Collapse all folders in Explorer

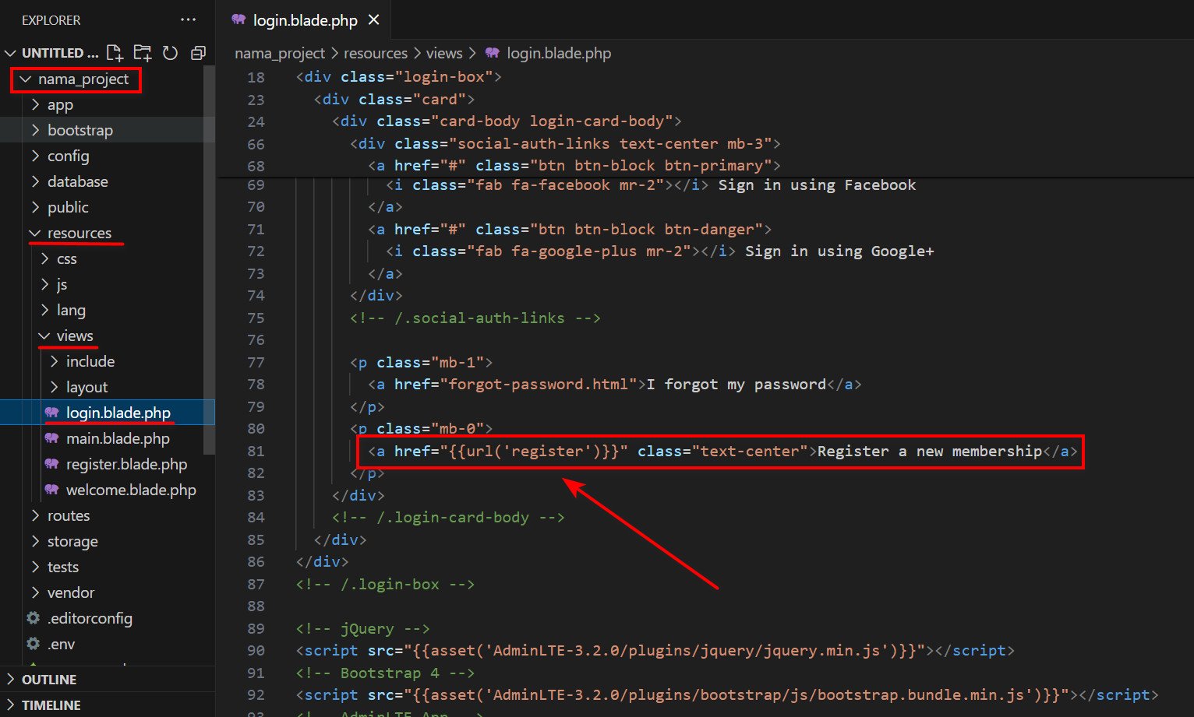point(198,53)
